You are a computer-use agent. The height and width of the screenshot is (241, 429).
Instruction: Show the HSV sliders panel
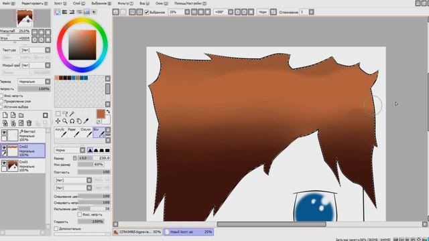point(72,12)
